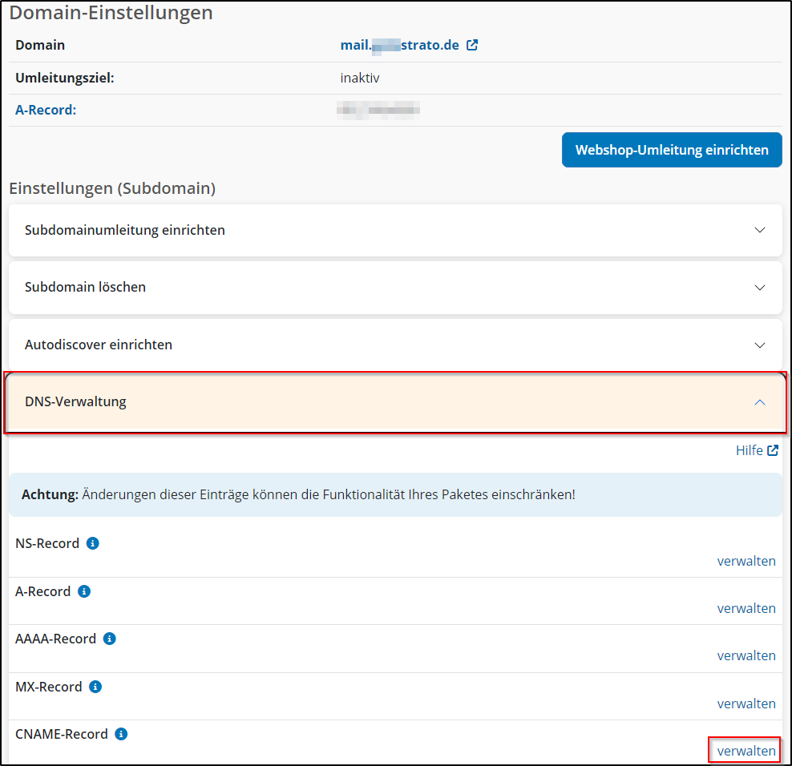Click the 'Umleitungsziel:' label
Image resolution: width=792 pixels, height=766 pixels.
click(x=65, y=78)
